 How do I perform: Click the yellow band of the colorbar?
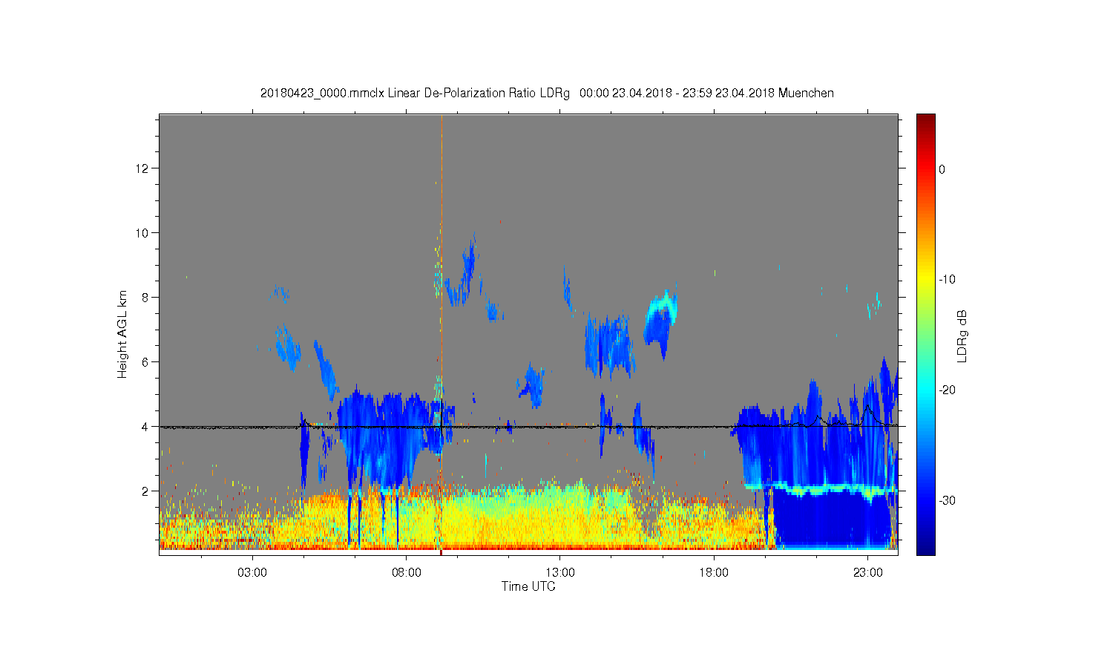(x=925, y=280)
